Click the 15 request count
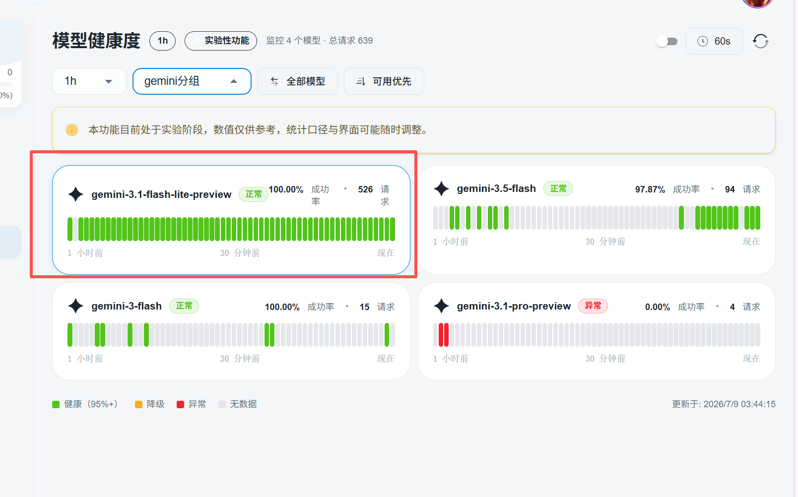The height and width of the screenshot is (497, 798). point(364,307)
